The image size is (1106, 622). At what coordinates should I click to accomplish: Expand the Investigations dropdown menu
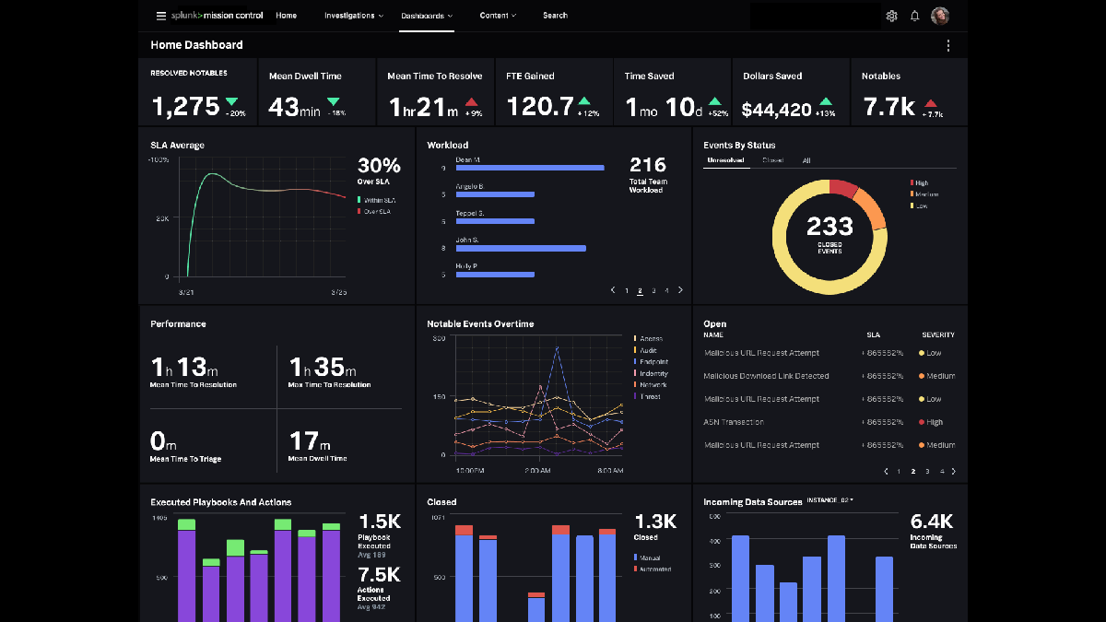click(354, 16)
